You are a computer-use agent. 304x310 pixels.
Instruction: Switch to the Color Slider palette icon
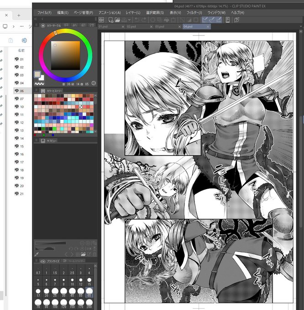(x=66, y=26)
